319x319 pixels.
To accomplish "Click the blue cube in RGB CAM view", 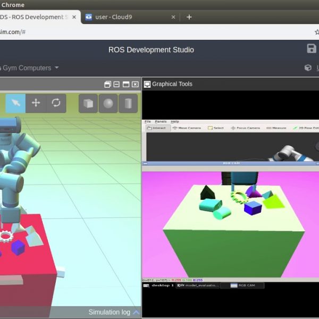I will (x=253, y=208).
